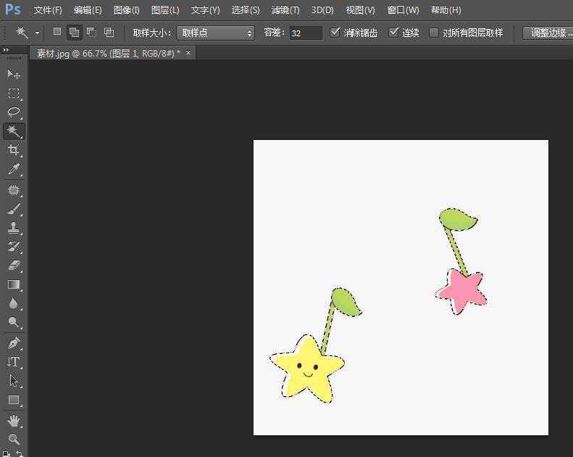Enable 对所有图层取样 checkbox
Screen dimensions: 573x457
(434, 33)
